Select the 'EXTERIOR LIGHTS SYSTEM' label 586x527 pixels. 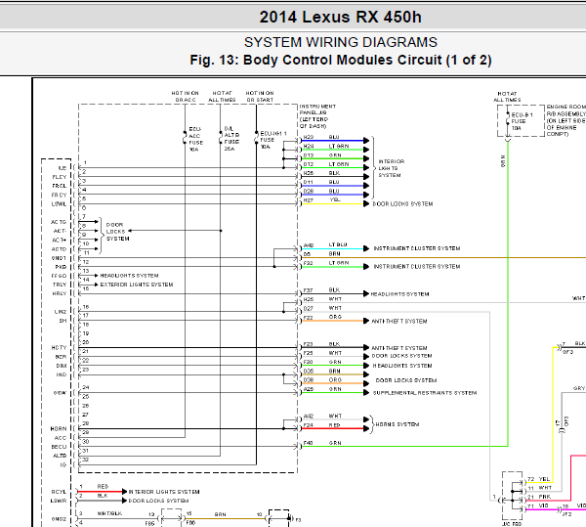tap(137, 285)
